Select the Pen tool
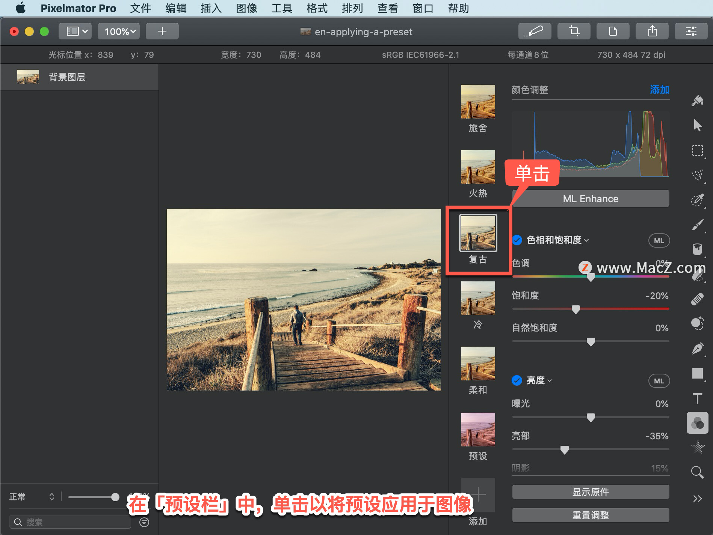This screenshot has height=535, width=713. pos(697,349)
